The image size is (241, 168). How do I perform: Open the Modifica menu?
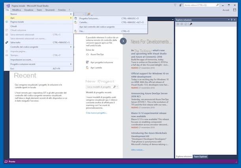tap(17, 10)
